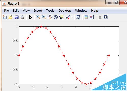The image size is (127, 91).
Task: Click the Show Plot Tools and Dock icon
Action: coord(106,17)
